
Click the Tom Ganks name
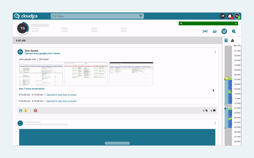click(x=31, y=51)
